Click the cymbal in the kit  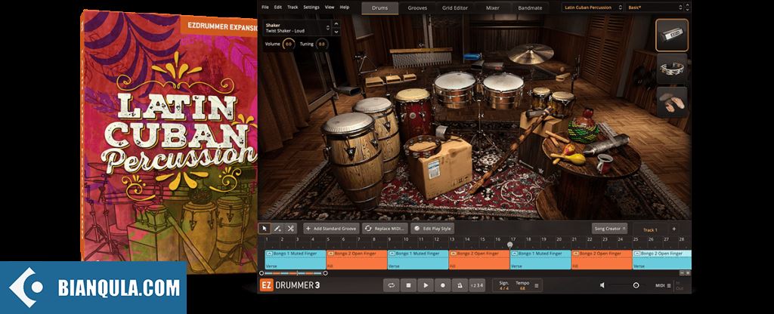coord(531,54)
